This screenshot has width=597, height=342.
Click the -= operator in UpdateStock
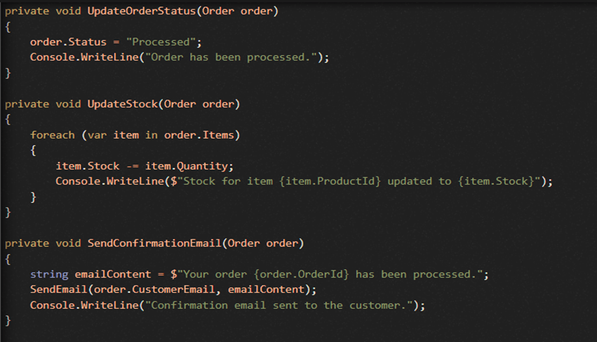pyautogui.click(x=133, y=166)
